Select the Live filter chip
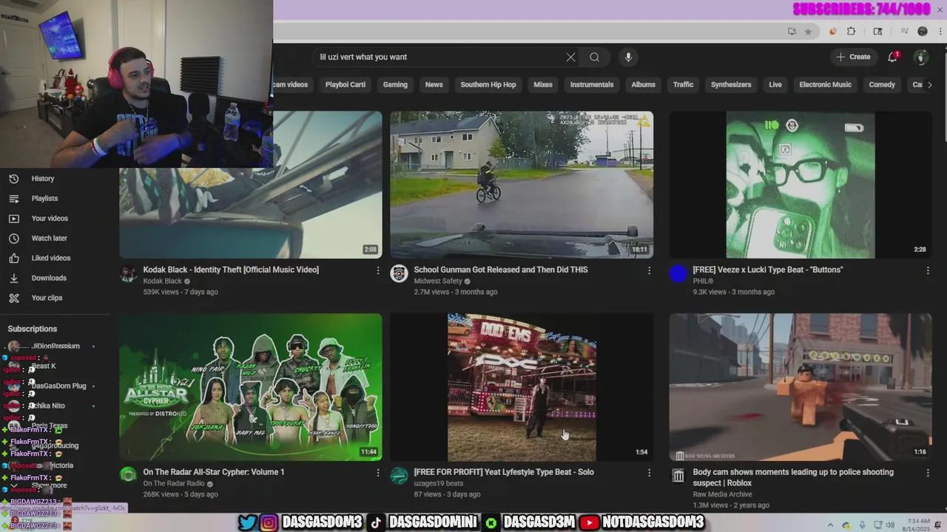947x532 pixels. tap(775, 85)
